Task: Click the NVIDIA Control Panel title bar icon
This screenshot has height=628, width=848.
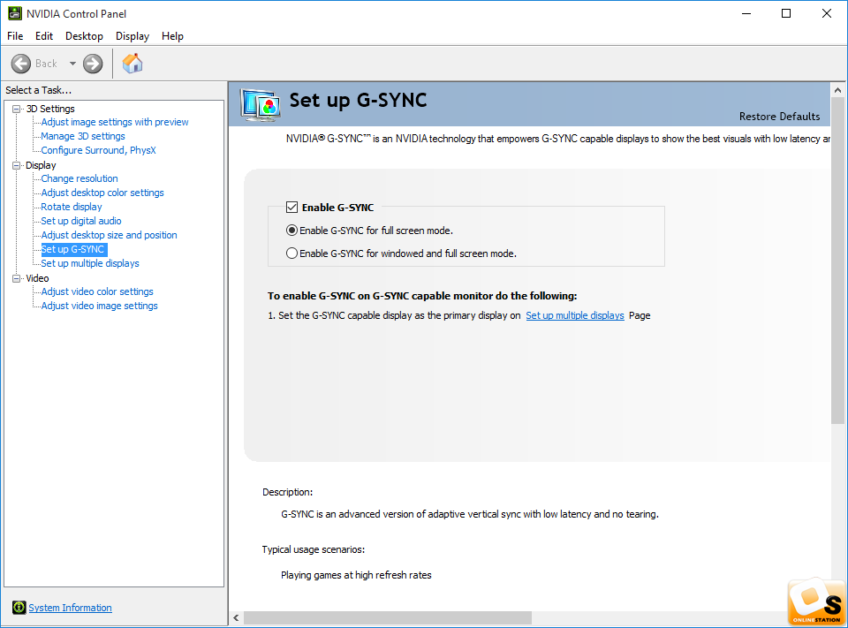Action: 15,13
